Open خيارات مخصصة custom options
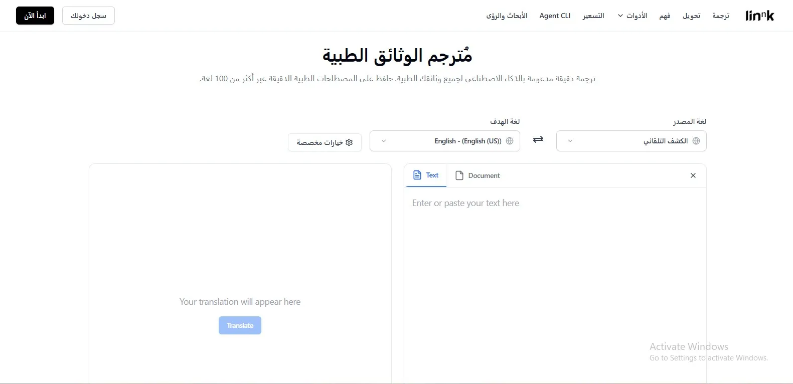This screenshot has height=384, width=793. 325,142
